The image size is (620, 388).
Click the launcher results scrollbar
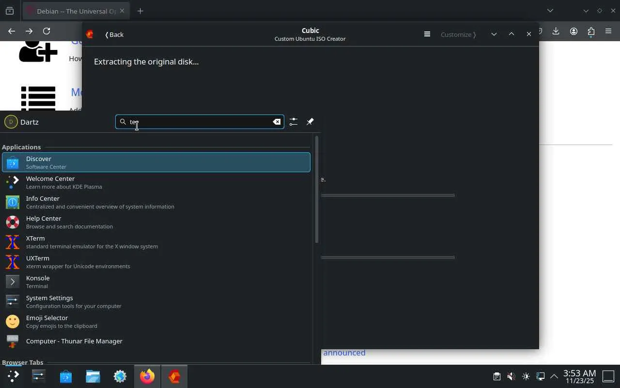point(317,190)
